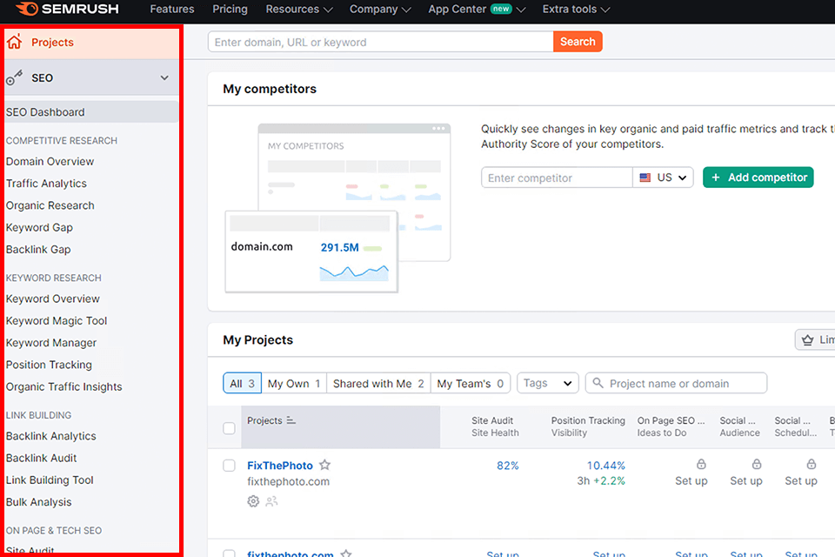Viewport: 835px width, 557px height.
Task: Open Backlink Analytics in sidebar
Action: (x=51, y=436)
